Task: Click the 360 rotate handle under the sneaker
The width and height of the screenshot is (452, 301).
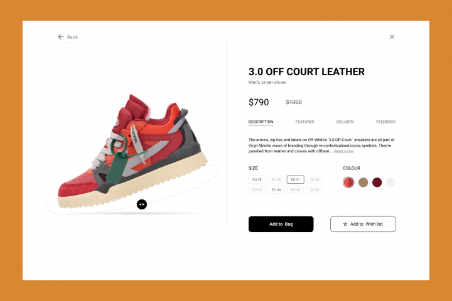Action: (141, 204)
